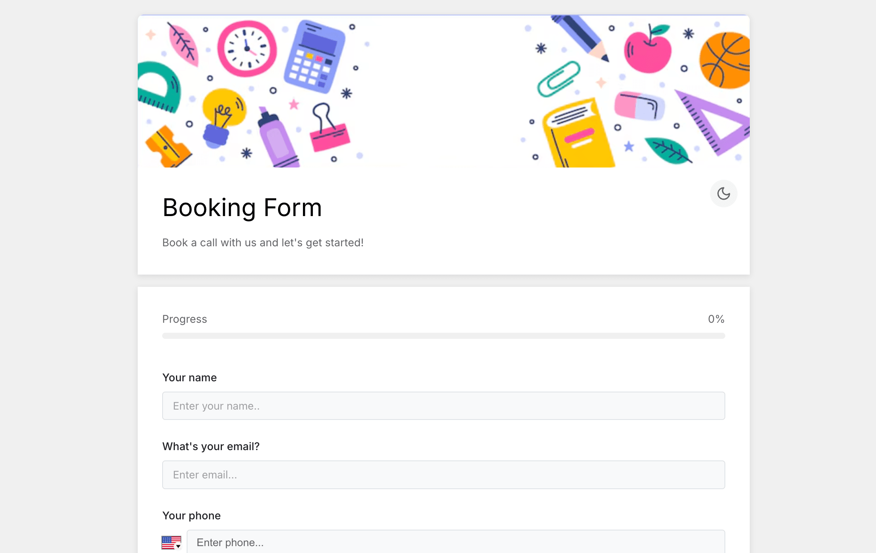Expand the flag selector chevron

pyautogui.click(x=178, y=547)
